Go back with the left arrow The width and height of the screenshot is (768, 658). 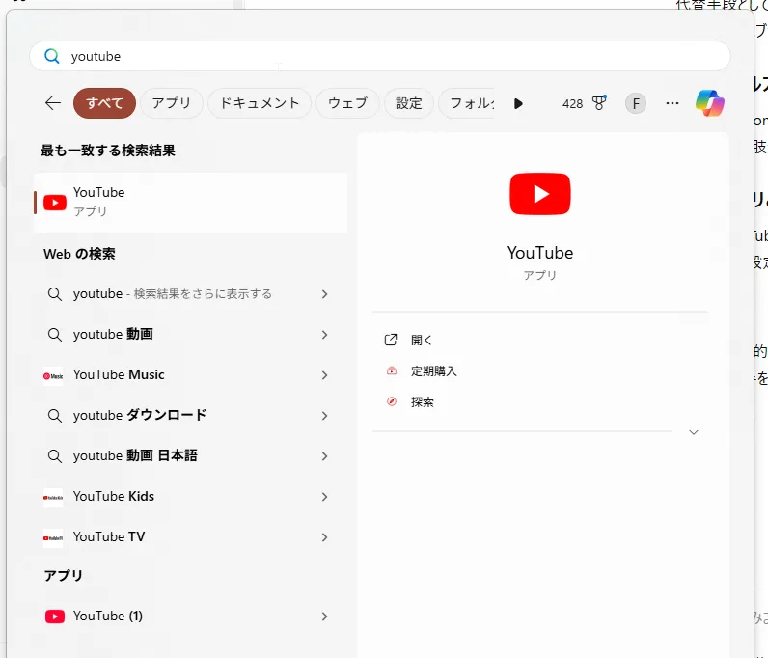pos(53,103)
